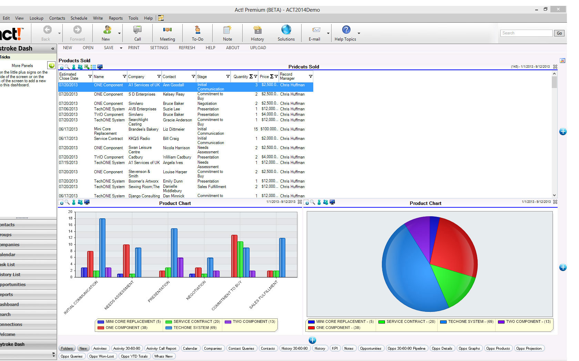Toggle the Quantity column sum sigma
This screenshot has height=361, width=579.
[251, 76]
